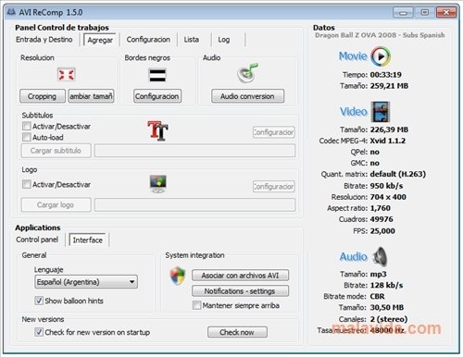This screenshot has height=357, width=463.
Task: Click the black borders bars icon
Action: 157,75
